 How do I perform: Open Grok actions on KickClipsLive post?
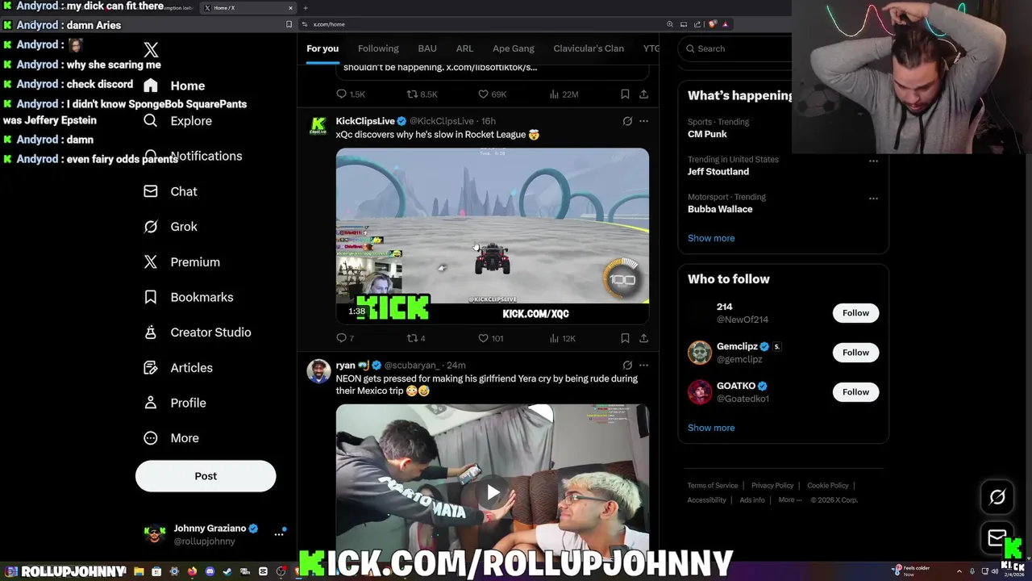coord(627,121)
